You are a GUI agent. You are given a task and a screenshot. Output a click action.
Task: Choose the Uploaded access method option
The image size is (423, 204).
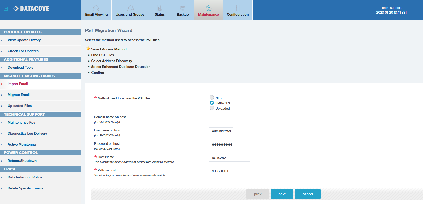point(212,108)
